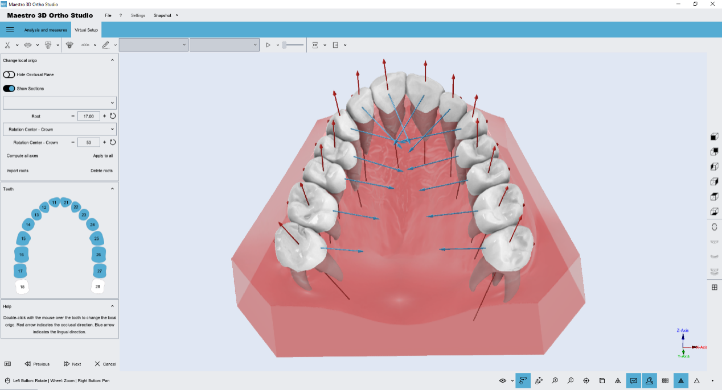Click Import roots
This screenshot has width=722, height=390.
17,171
